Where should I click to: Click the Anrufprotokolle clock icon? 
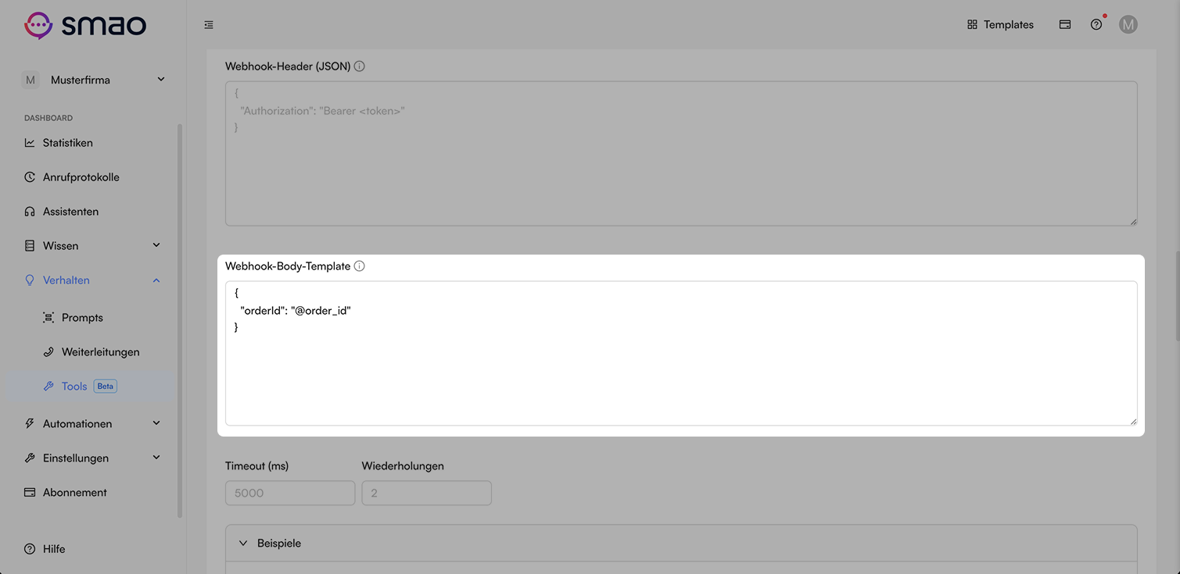(30, 177)
